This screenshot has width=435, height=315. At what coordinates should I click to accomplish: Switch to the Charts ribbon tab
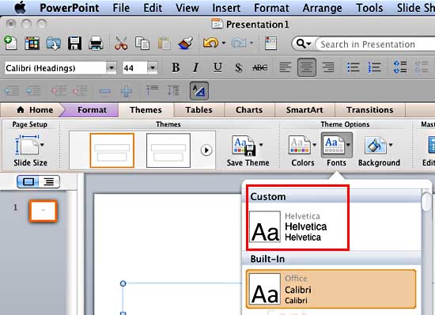click(249, 110)
